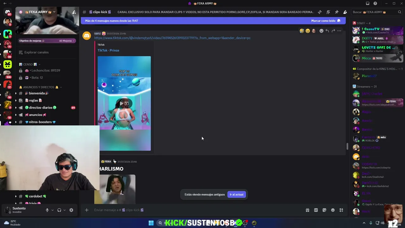
Task: Open more options ellipsis on sanz message
Action: click(x=339, y=31)
